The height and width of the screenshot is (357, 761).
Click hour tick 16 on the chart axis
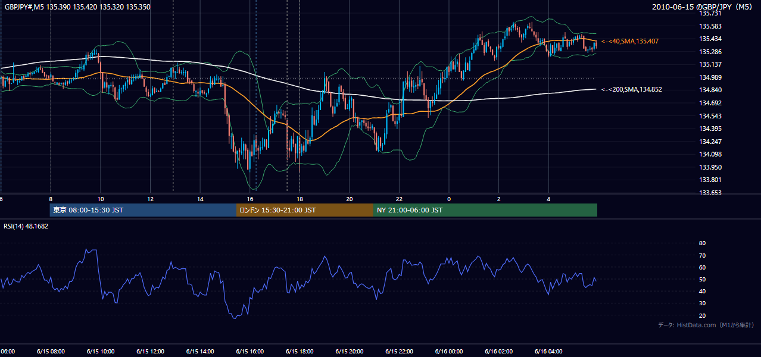click(x=250, y=199)
